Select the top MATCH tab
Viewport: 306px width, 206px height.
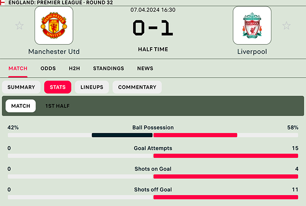(18, 69)
